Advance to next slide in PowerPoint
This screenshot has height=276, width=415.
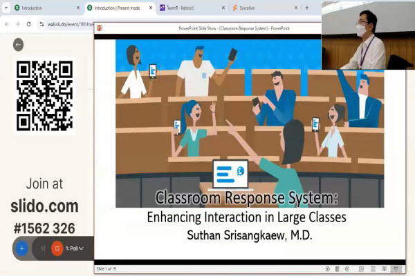(347, 269)
